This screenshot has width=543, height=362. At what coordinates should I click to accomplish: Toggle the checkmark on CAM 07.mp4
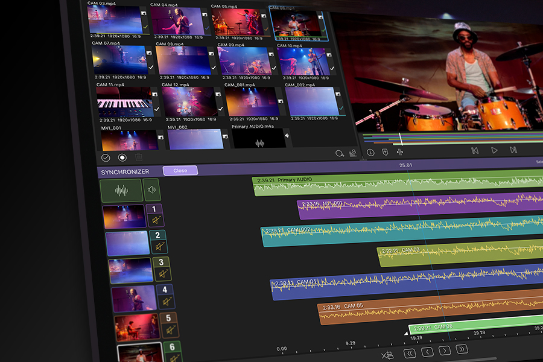pyautogui.click(x=151, y=67)
